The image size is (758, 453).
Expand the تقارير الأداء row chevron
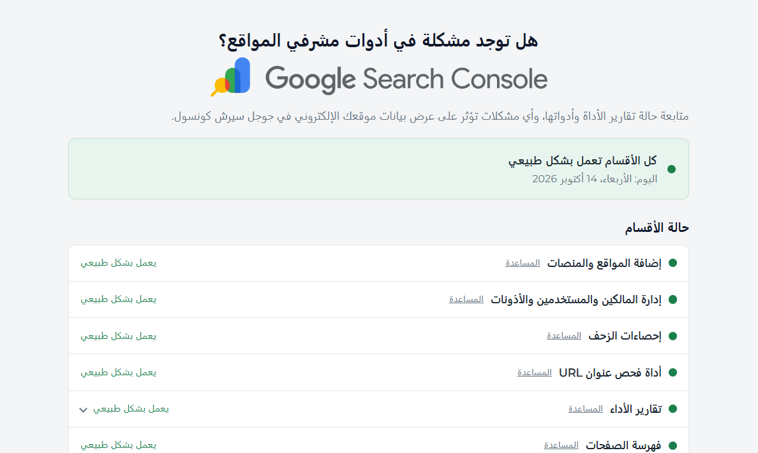(83, 410)
